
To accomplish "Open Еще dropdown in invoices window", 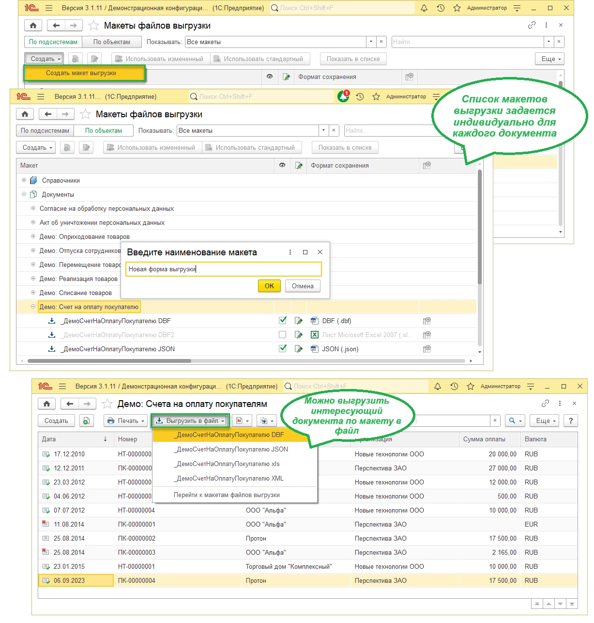I will tap(545, 421).
